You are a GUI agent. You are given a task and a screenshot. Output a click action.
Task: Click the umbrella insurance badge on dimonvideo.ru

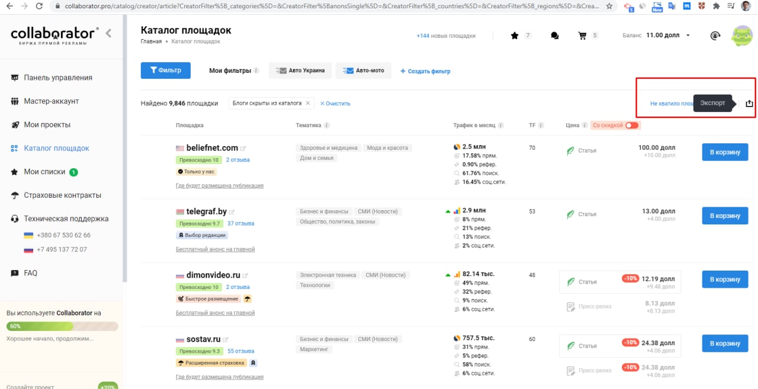248,299
